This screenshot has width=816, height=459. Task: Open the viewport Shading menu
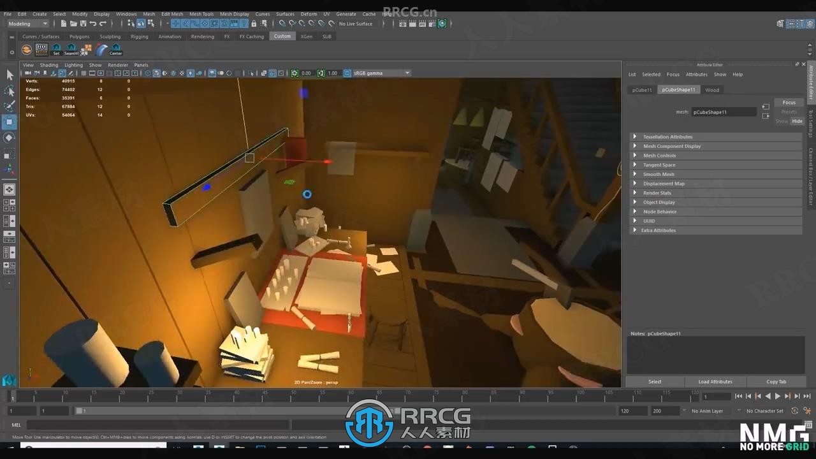[49, 65]
